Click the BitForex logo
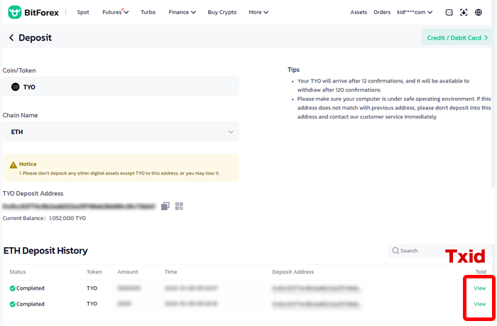 [33, 12]
